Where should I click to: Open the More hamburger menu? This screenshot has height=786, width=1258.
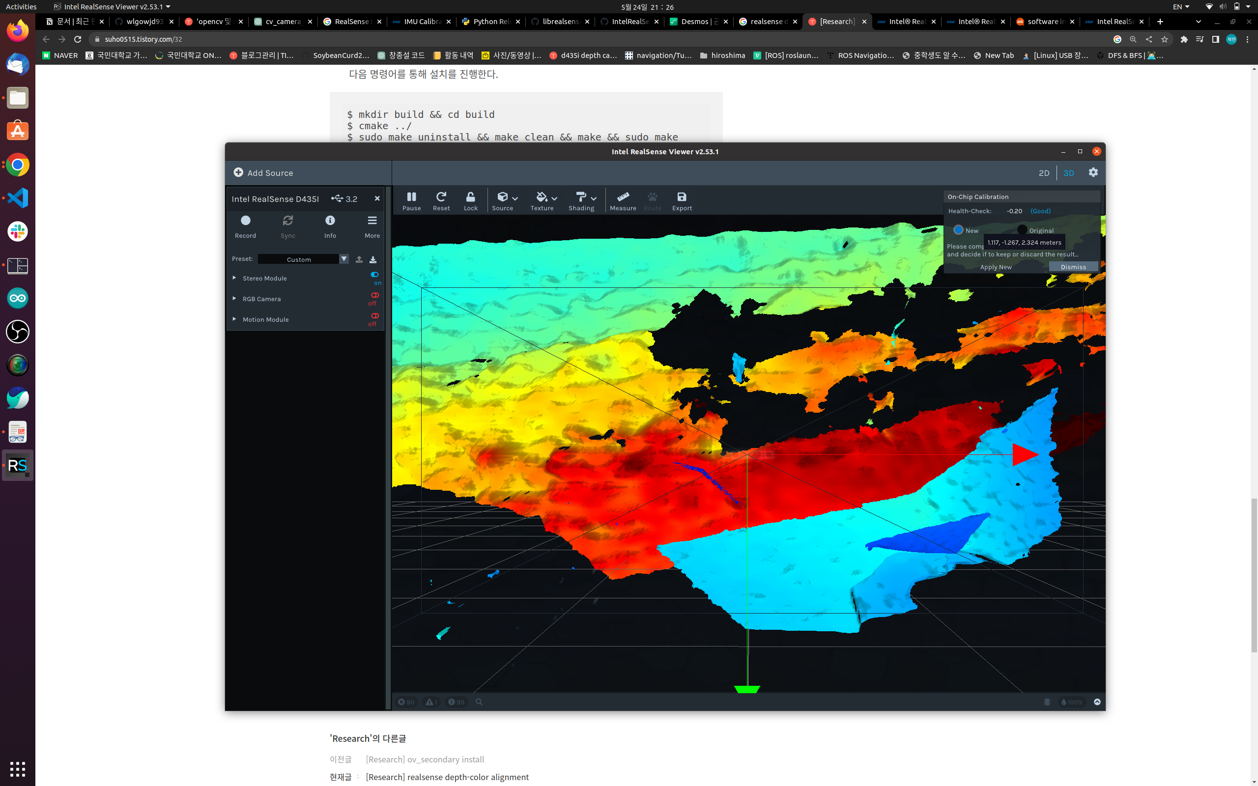372,221
